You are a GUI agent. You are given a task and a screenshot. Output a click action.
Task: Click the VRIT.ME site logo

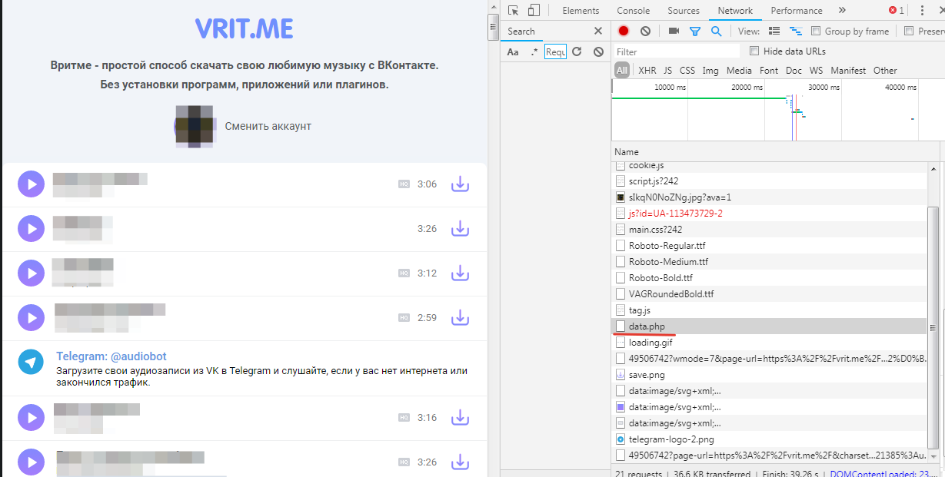coord(245,29)
